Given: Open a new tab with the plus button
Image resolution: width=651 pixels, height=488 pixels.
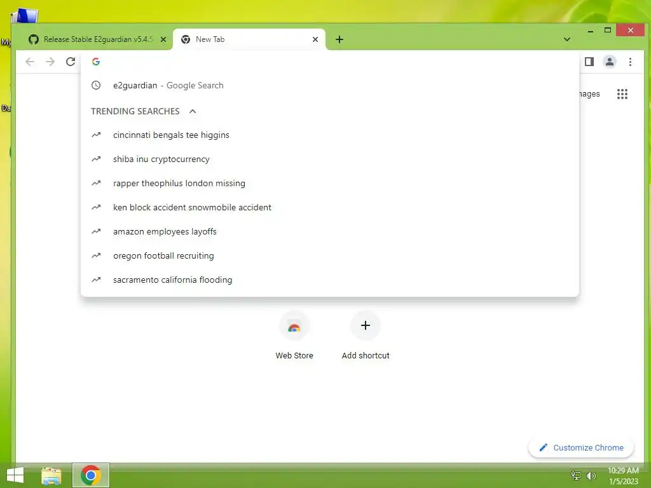Looking at the screenshot, I should click(x=339, y=39).
